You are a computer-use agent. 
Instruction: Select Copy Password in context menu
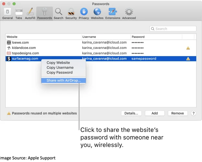pos(60,72)
